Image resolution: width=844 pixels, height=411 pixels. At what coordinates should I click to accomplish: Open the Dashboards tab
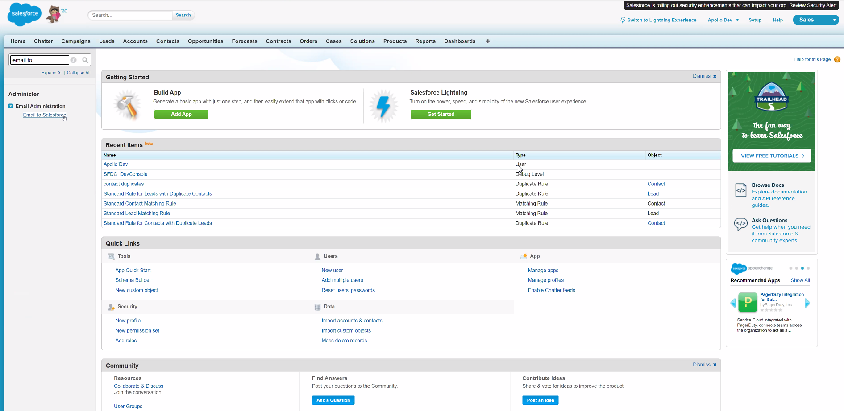click(460, 41)
